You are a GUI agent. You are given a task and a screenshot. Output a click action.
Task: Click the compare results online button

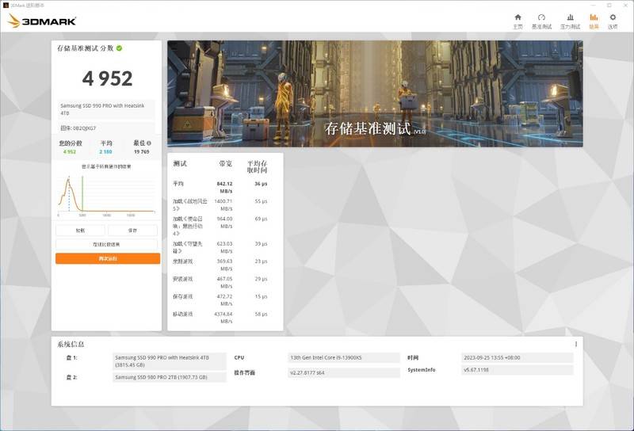(107, 244)
